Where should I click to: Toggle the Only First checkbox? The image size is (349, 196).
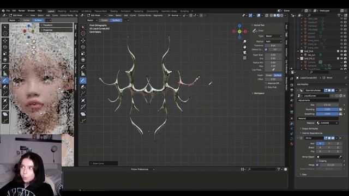pos(266,87)
